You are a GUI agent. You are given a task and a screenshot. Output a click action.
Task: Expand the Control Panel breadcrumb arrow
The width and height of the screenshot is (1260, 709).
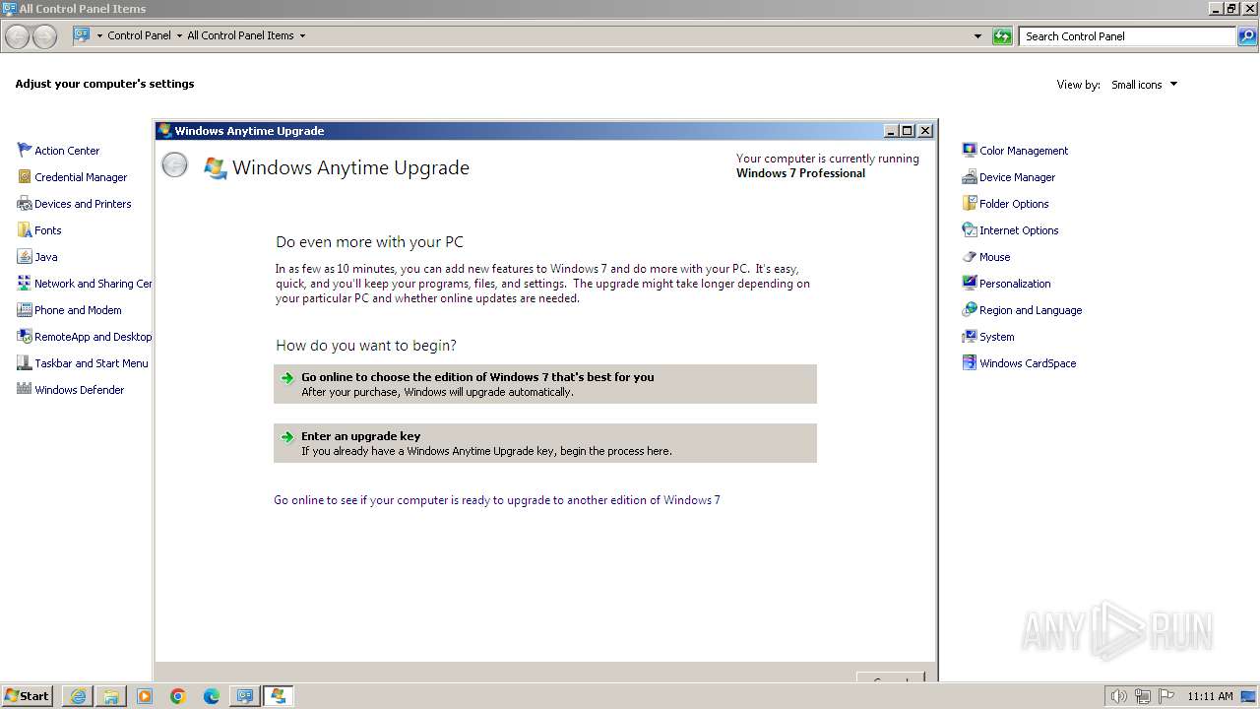pos(179,35)
